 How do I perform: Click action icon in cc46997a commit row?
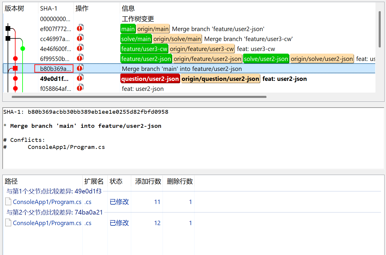coord(80,38)
